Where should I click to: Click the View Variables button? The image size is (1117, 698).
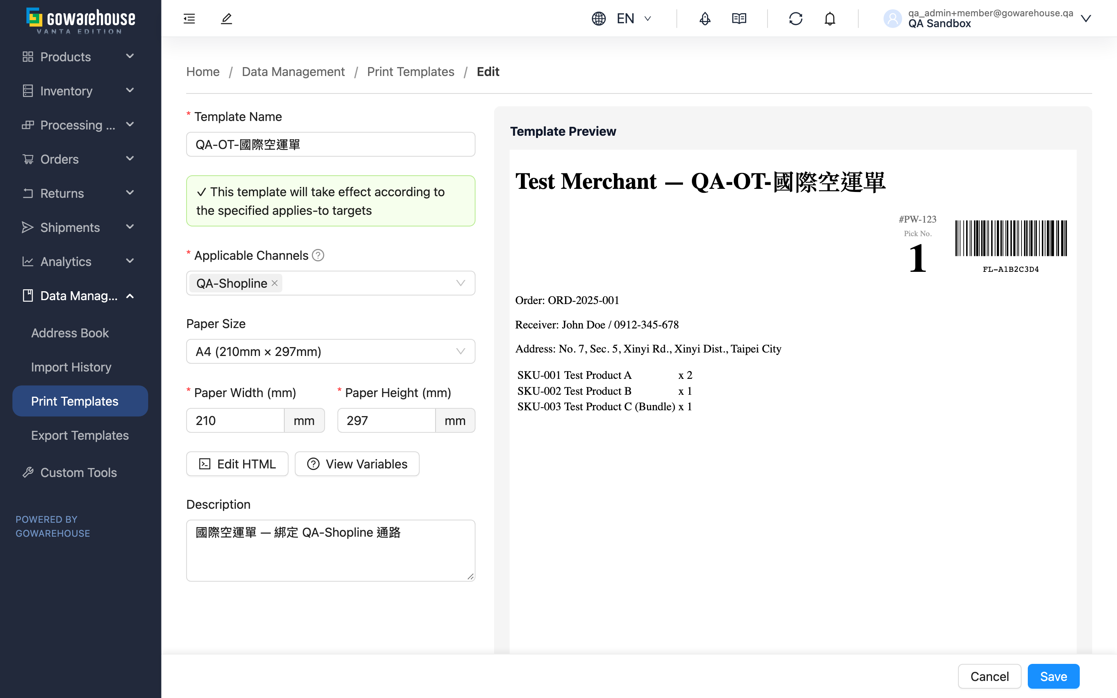coord(357,463)
